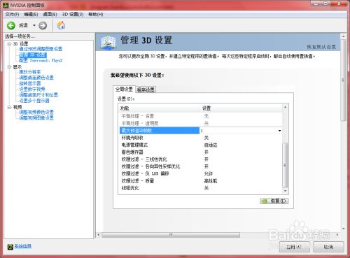
Task: Collapse the 3D 设置 tree node
Action: coord(9,44)
